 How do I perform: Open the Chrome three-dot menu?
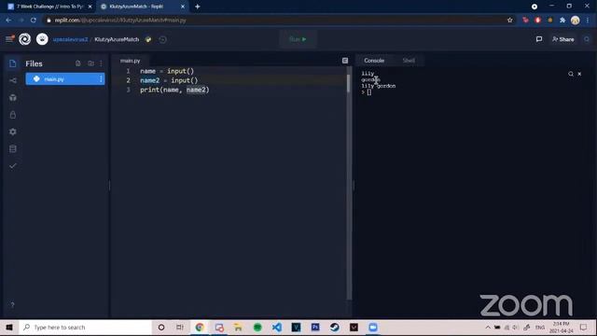tap(588, 21)
